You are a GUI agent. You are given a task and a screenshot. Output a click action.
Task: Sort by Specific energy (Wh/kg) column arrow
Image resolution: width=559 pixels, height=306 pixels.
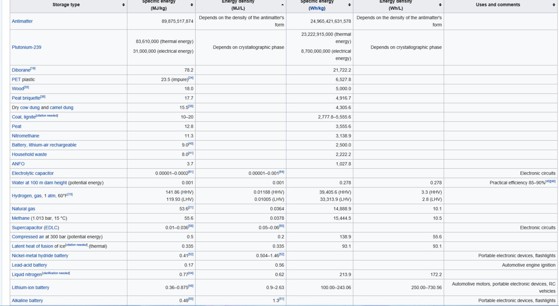point(349,5)
